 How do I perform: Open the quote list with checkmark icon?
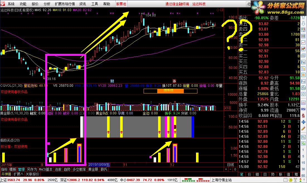303,30
